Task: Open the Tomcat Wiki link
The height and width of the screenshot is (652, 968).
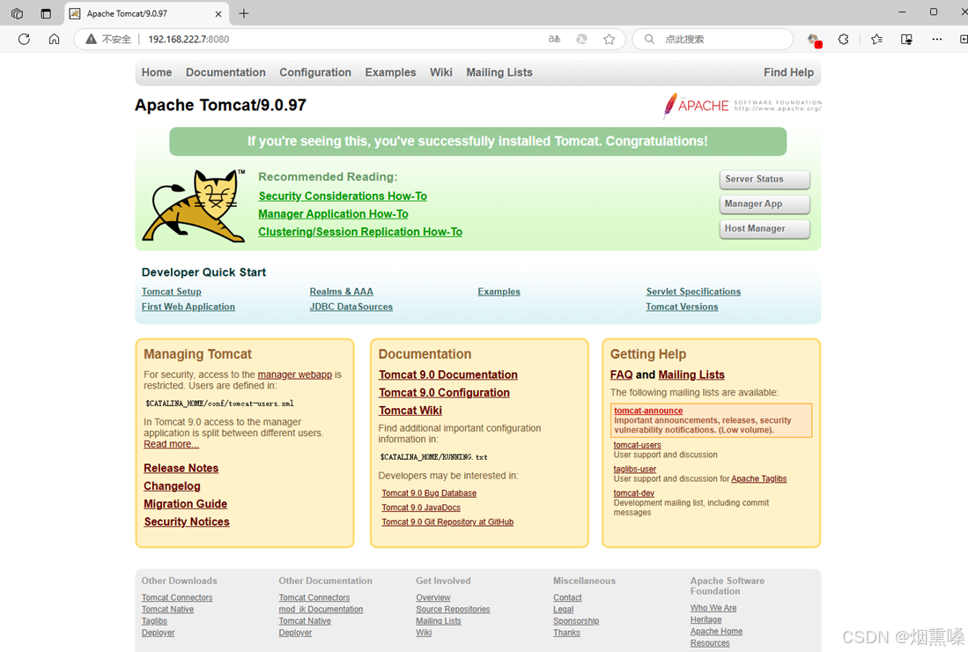Action: tap(410, 411)
